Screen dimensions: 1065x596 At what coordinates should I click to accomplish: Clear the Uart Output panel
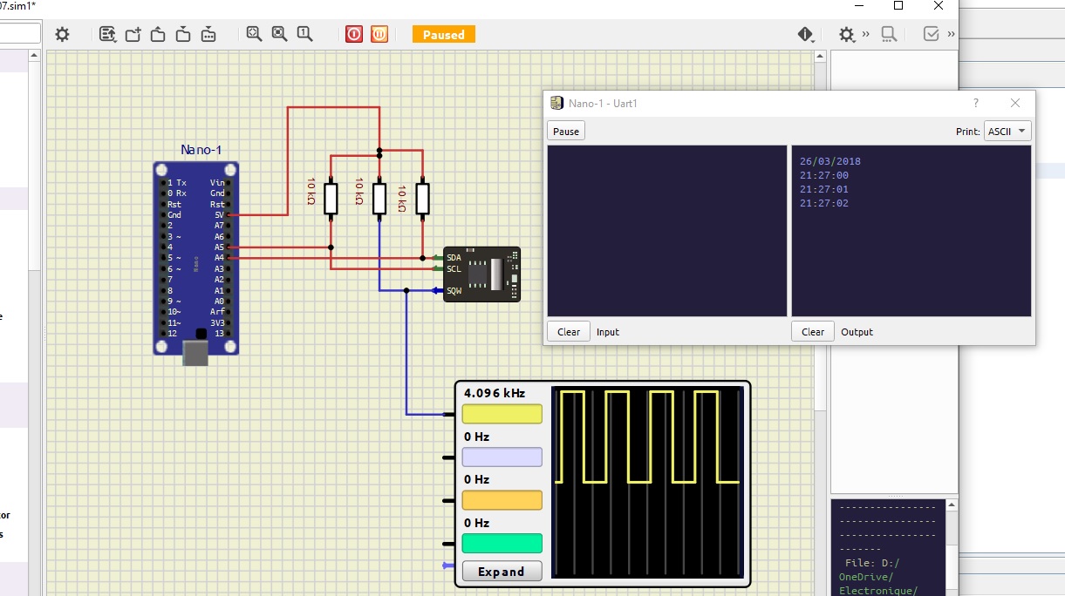coord(813,332)
